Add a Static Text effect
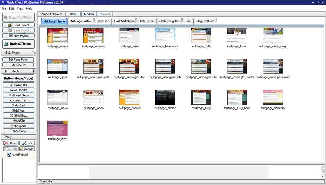Screen dimensions: 326x185 point(18,105)
